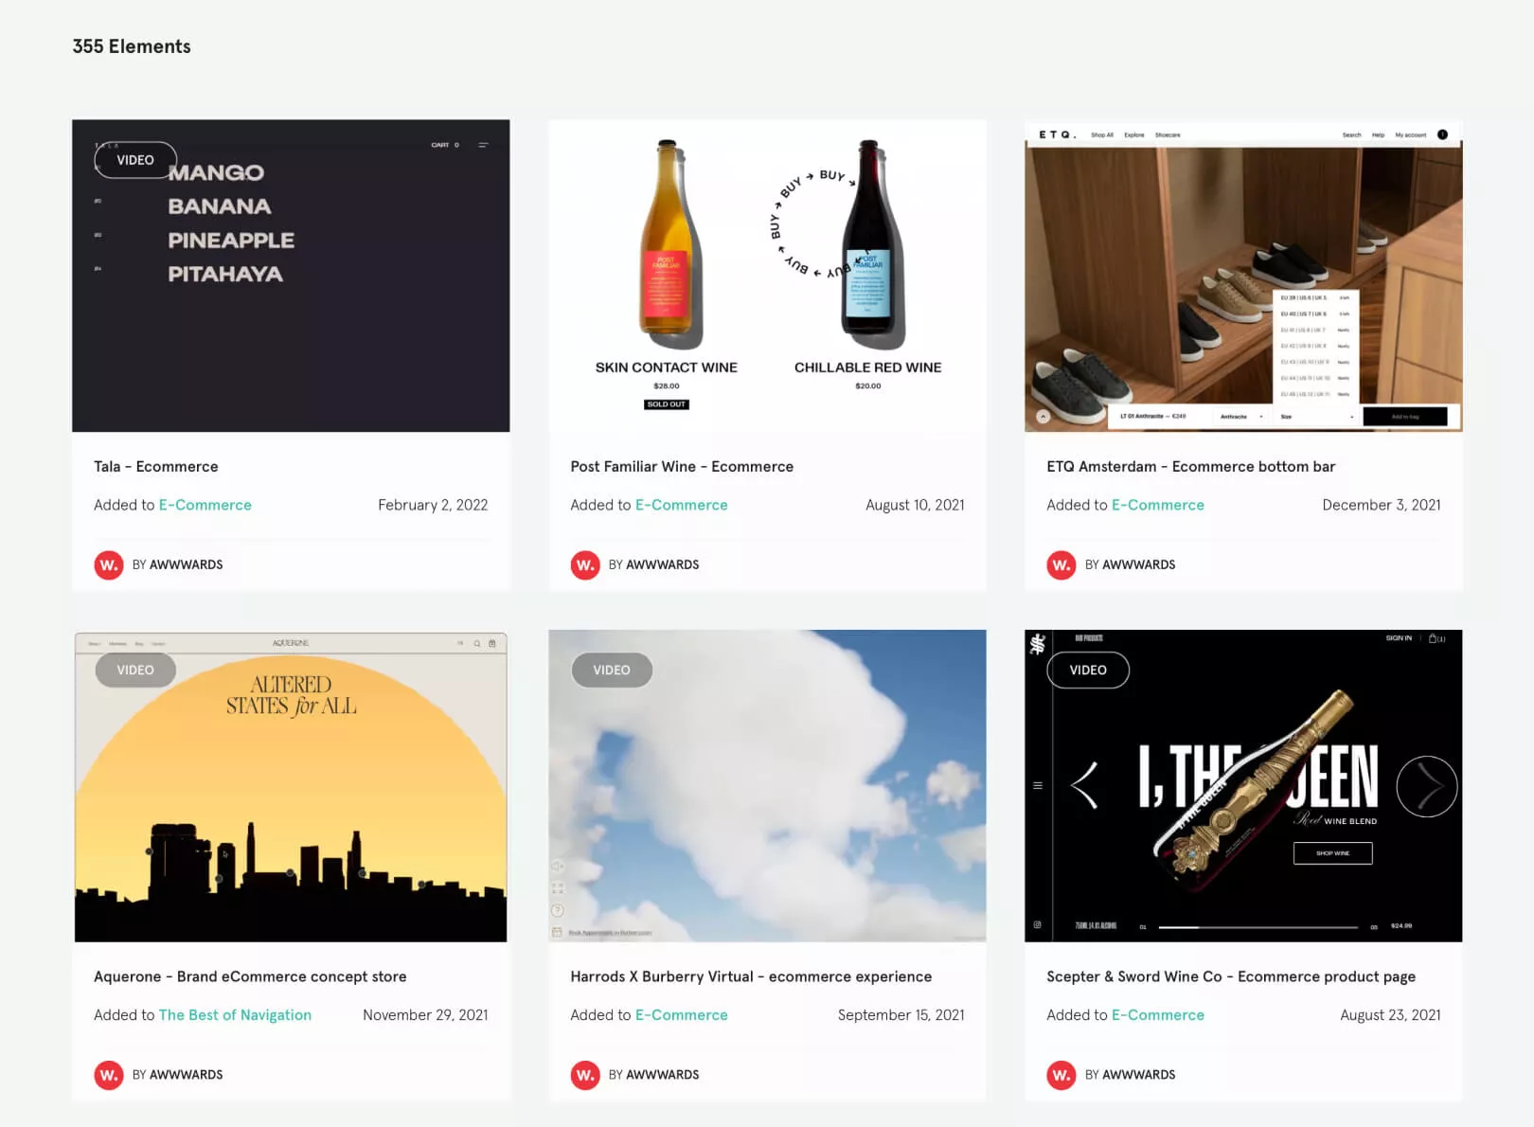The width and height of the screenshot is (1534, 1127).
Task: Visit BY AWWWARDS author on Tala card
Action: pyautogui.click(x=178, y=564)
